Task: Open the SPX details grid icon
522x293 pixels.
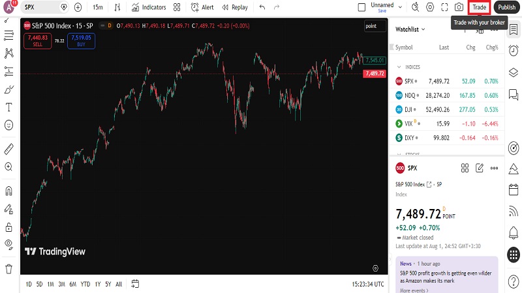Action: tap(465, 168)
